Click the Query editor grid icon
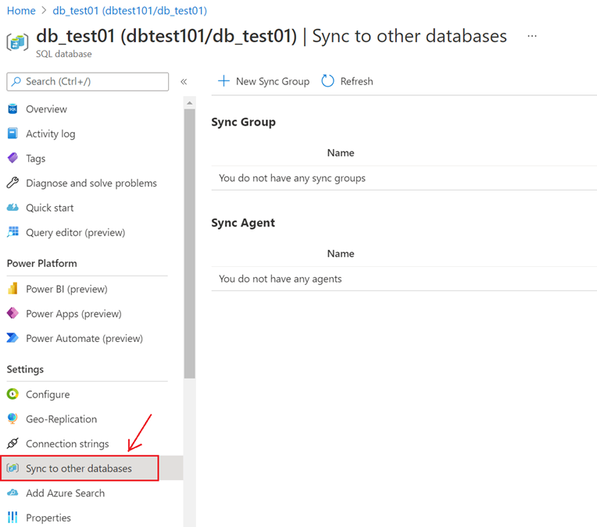Image resolution: width=597 pixels, height=527 pixels. point(13,232)
